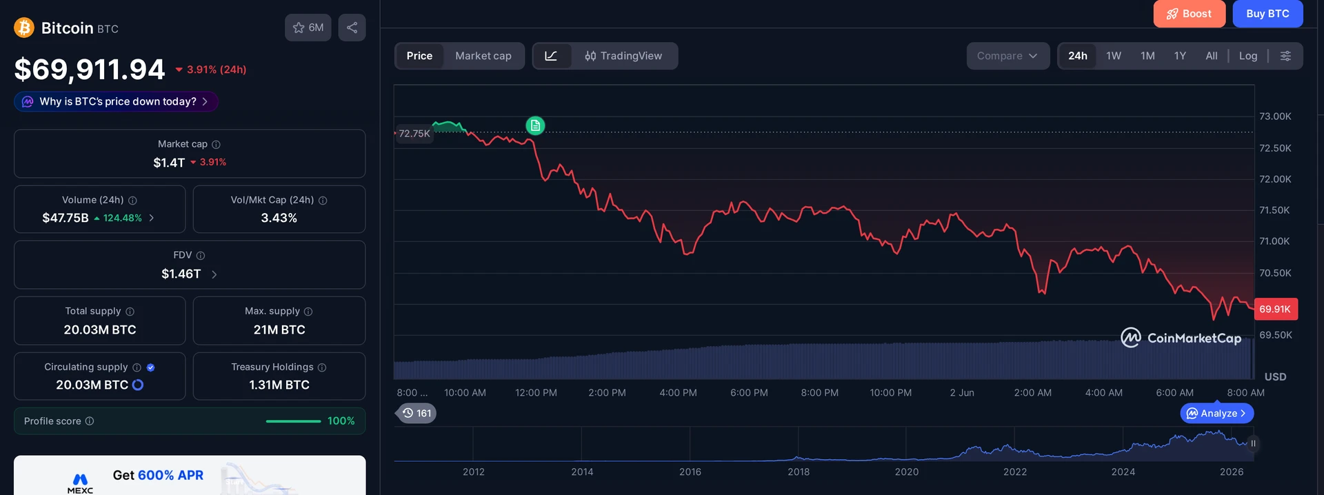The width and height of the screenshot is (1324, 495).
Task: Show info tooltip for Max. supply
Action: [x=308, y=312]
